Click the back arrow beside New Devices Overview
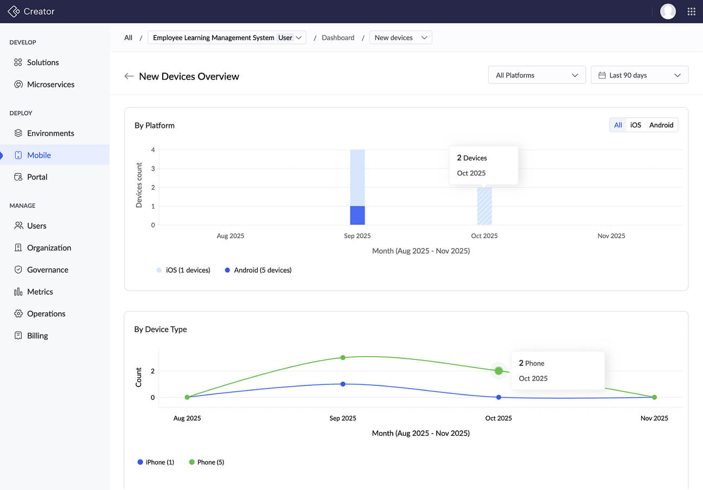This screenshot has height=490, width=703. click(129, 76)
